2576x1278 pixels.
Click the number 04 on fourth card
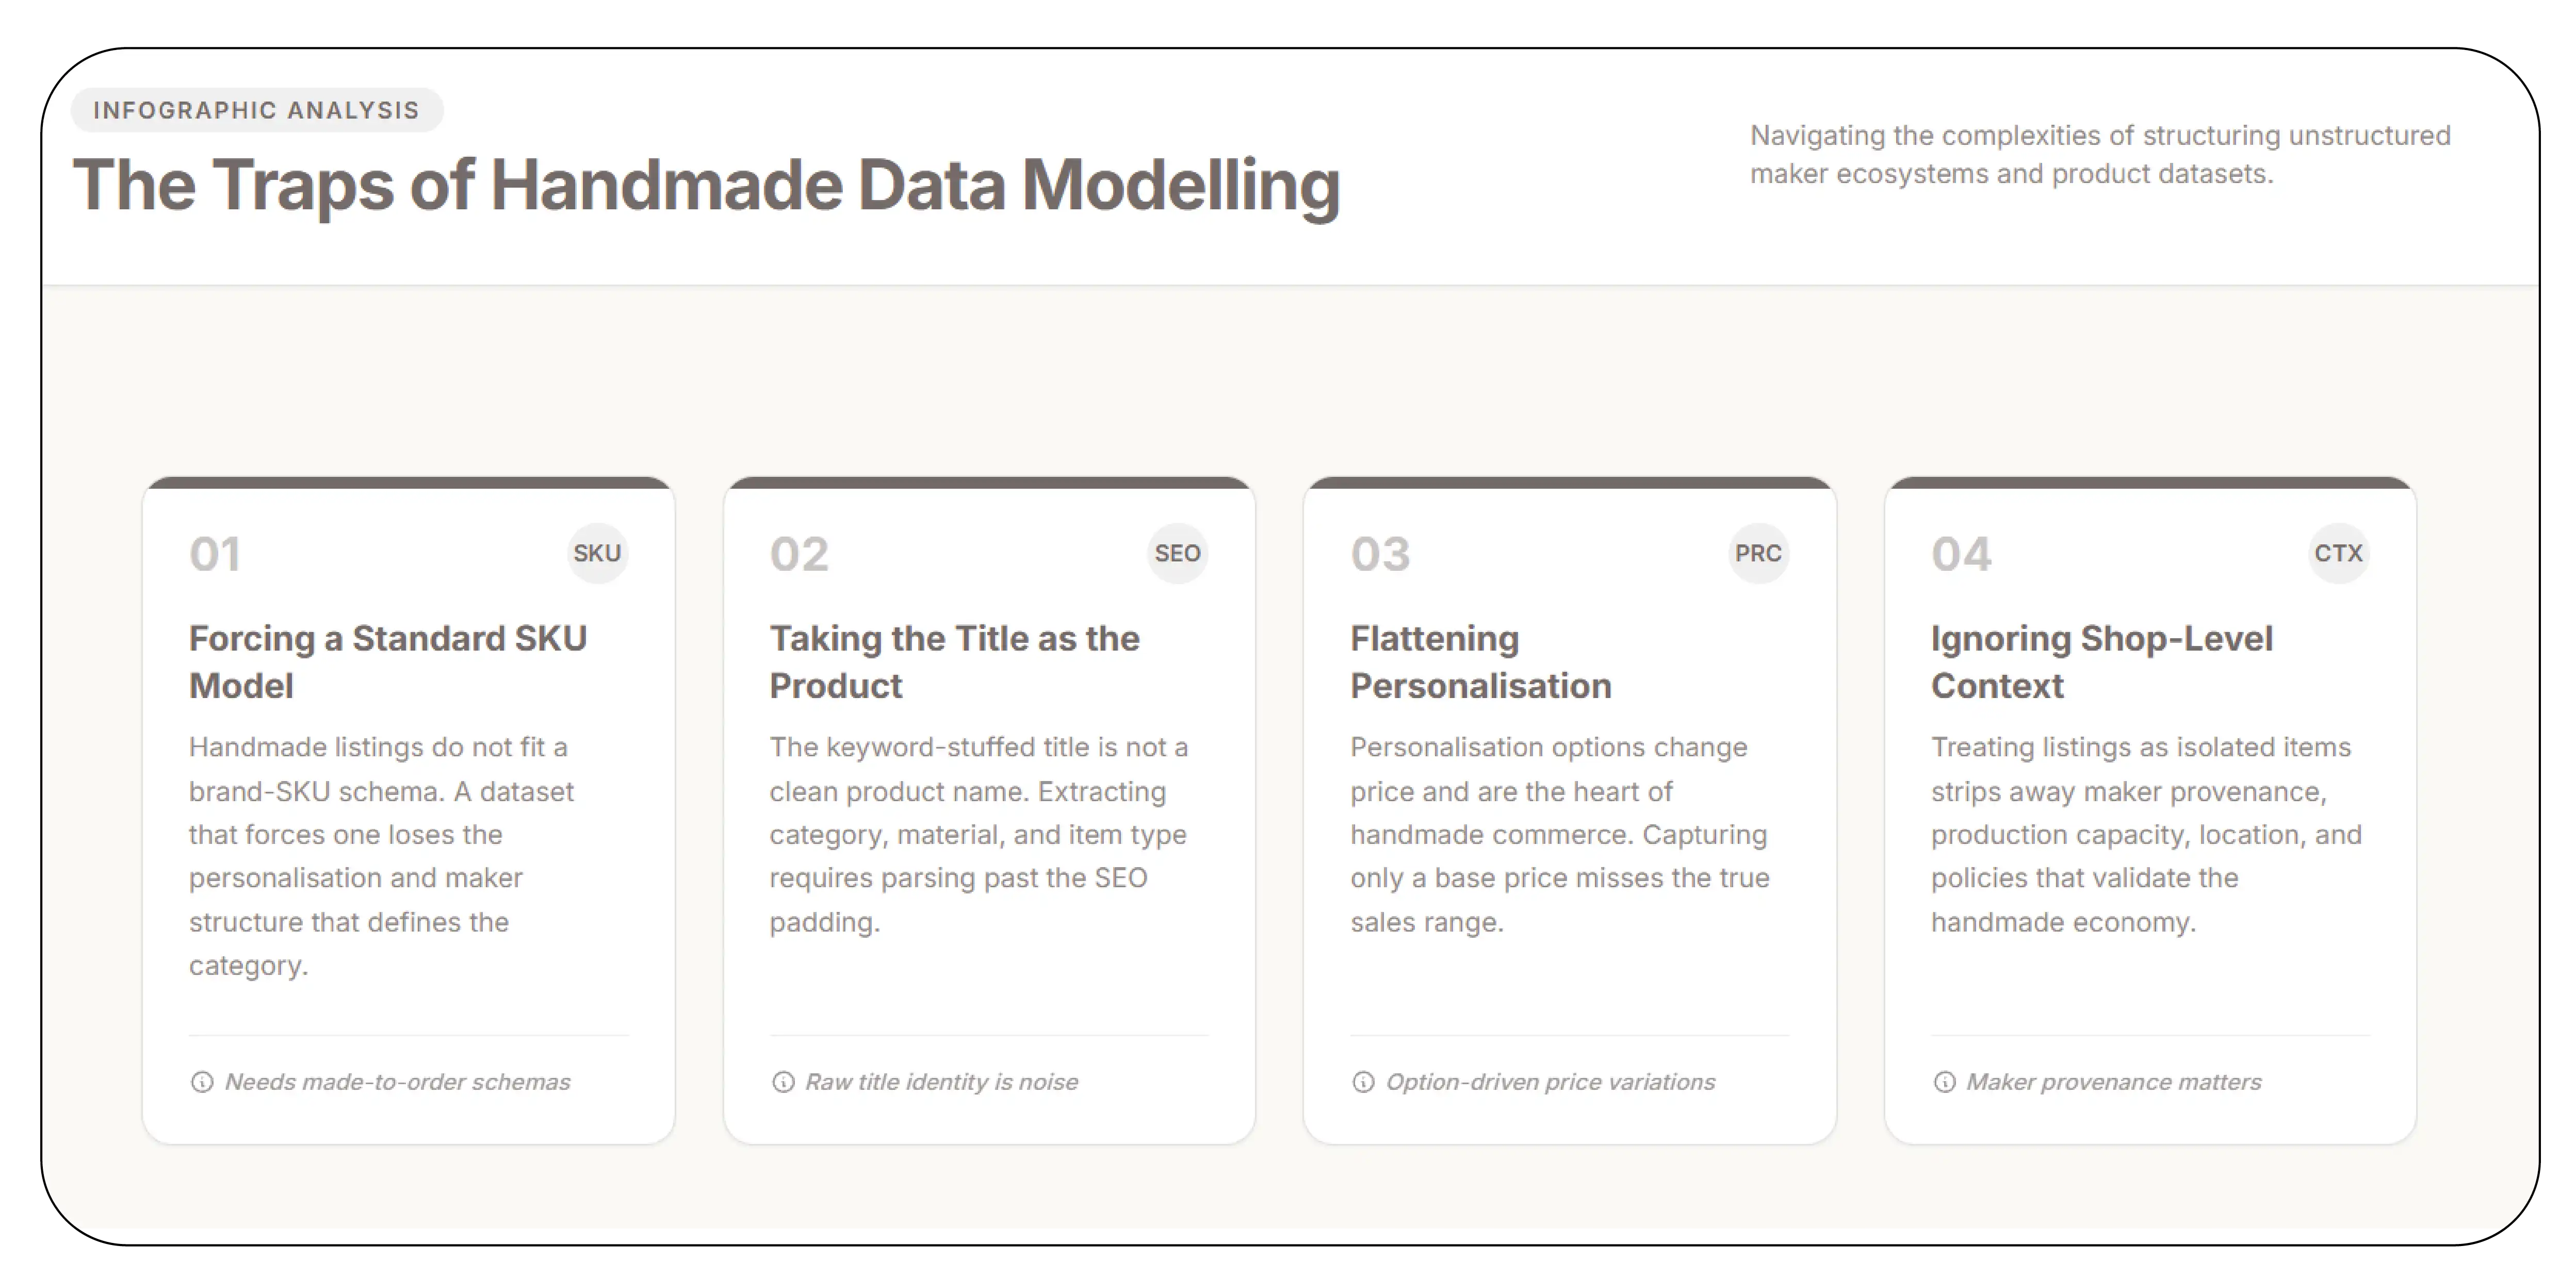click(1961, 554)
